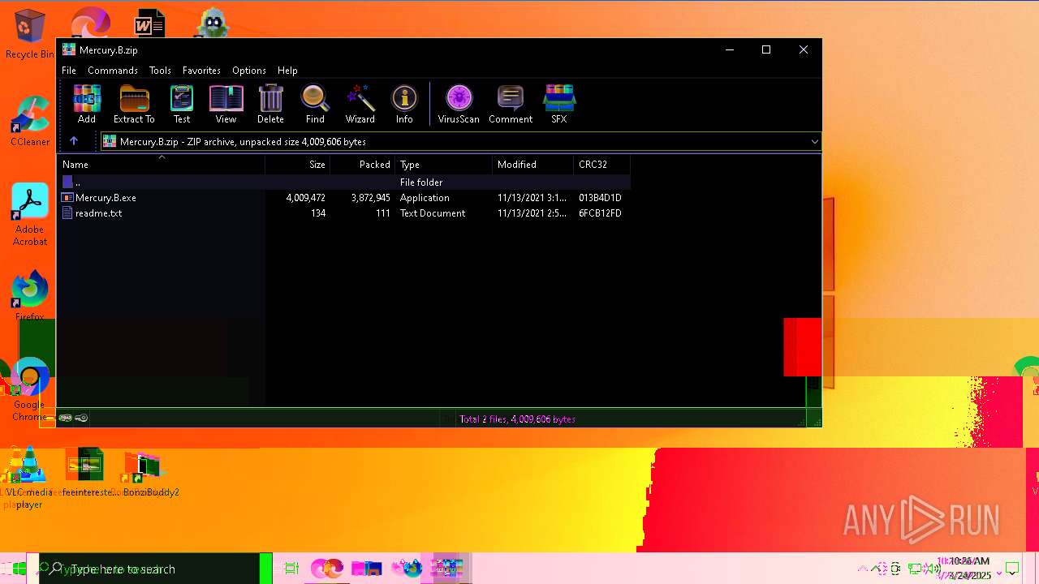This screenshot has height=584, width=1039.
Task: Open the Commands menu
Action: [113, 71]
